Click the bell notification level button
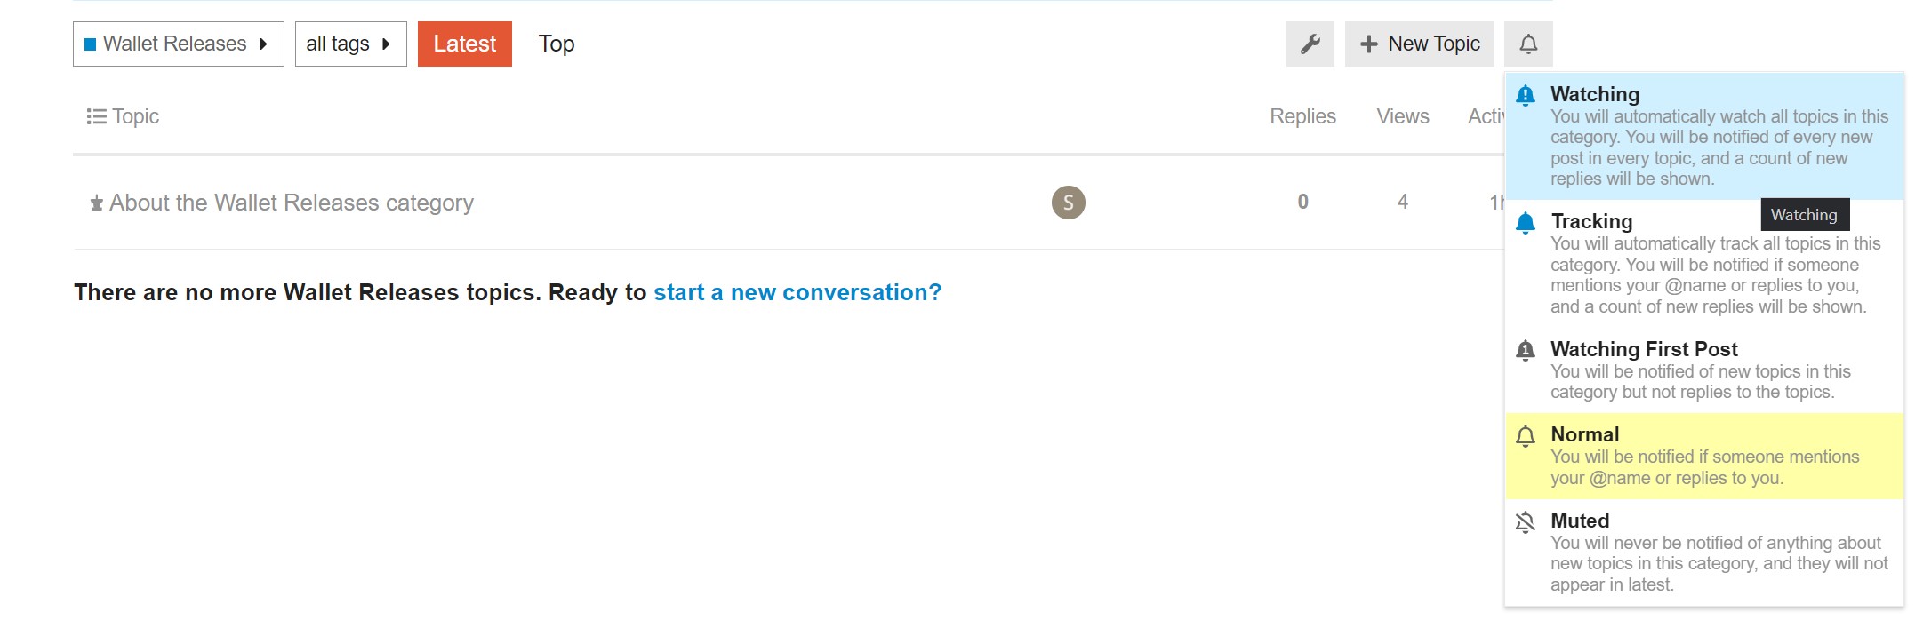This screenshot has height=644, width=1931. 1528,44
